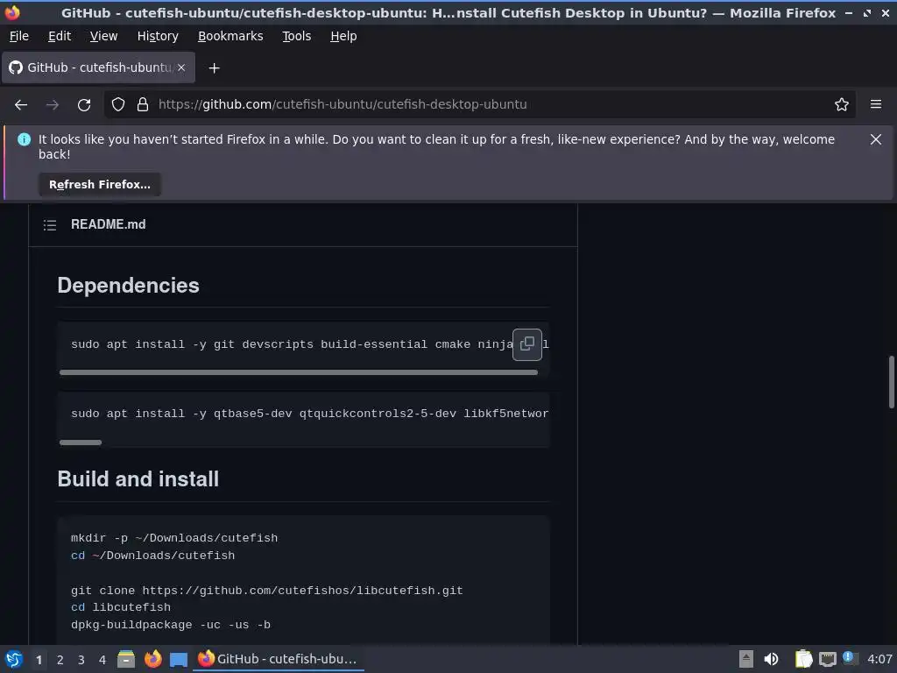Click the first code block horizontal scrollbar
Screen dimensions: 897x673
click(299, 372)
